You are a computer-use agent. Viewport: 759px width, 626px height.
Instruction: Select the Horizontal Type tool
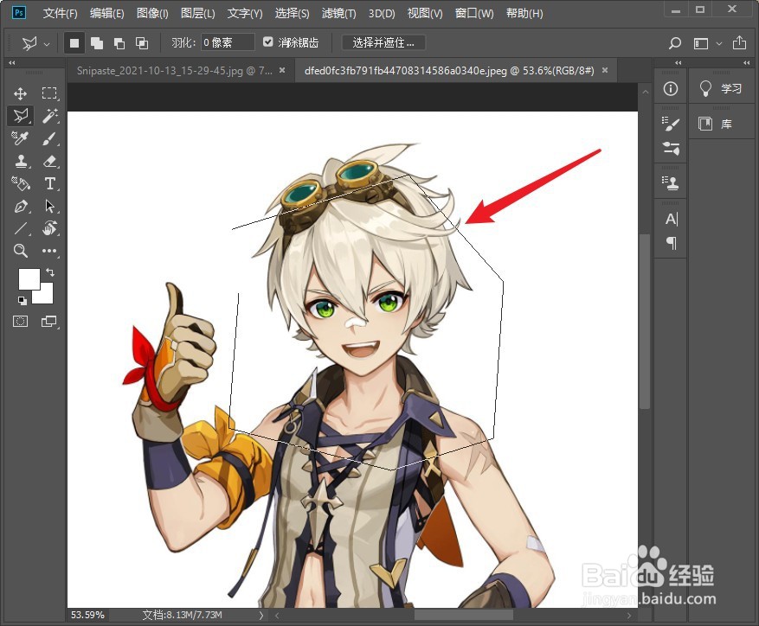click(x=49, y=183)
